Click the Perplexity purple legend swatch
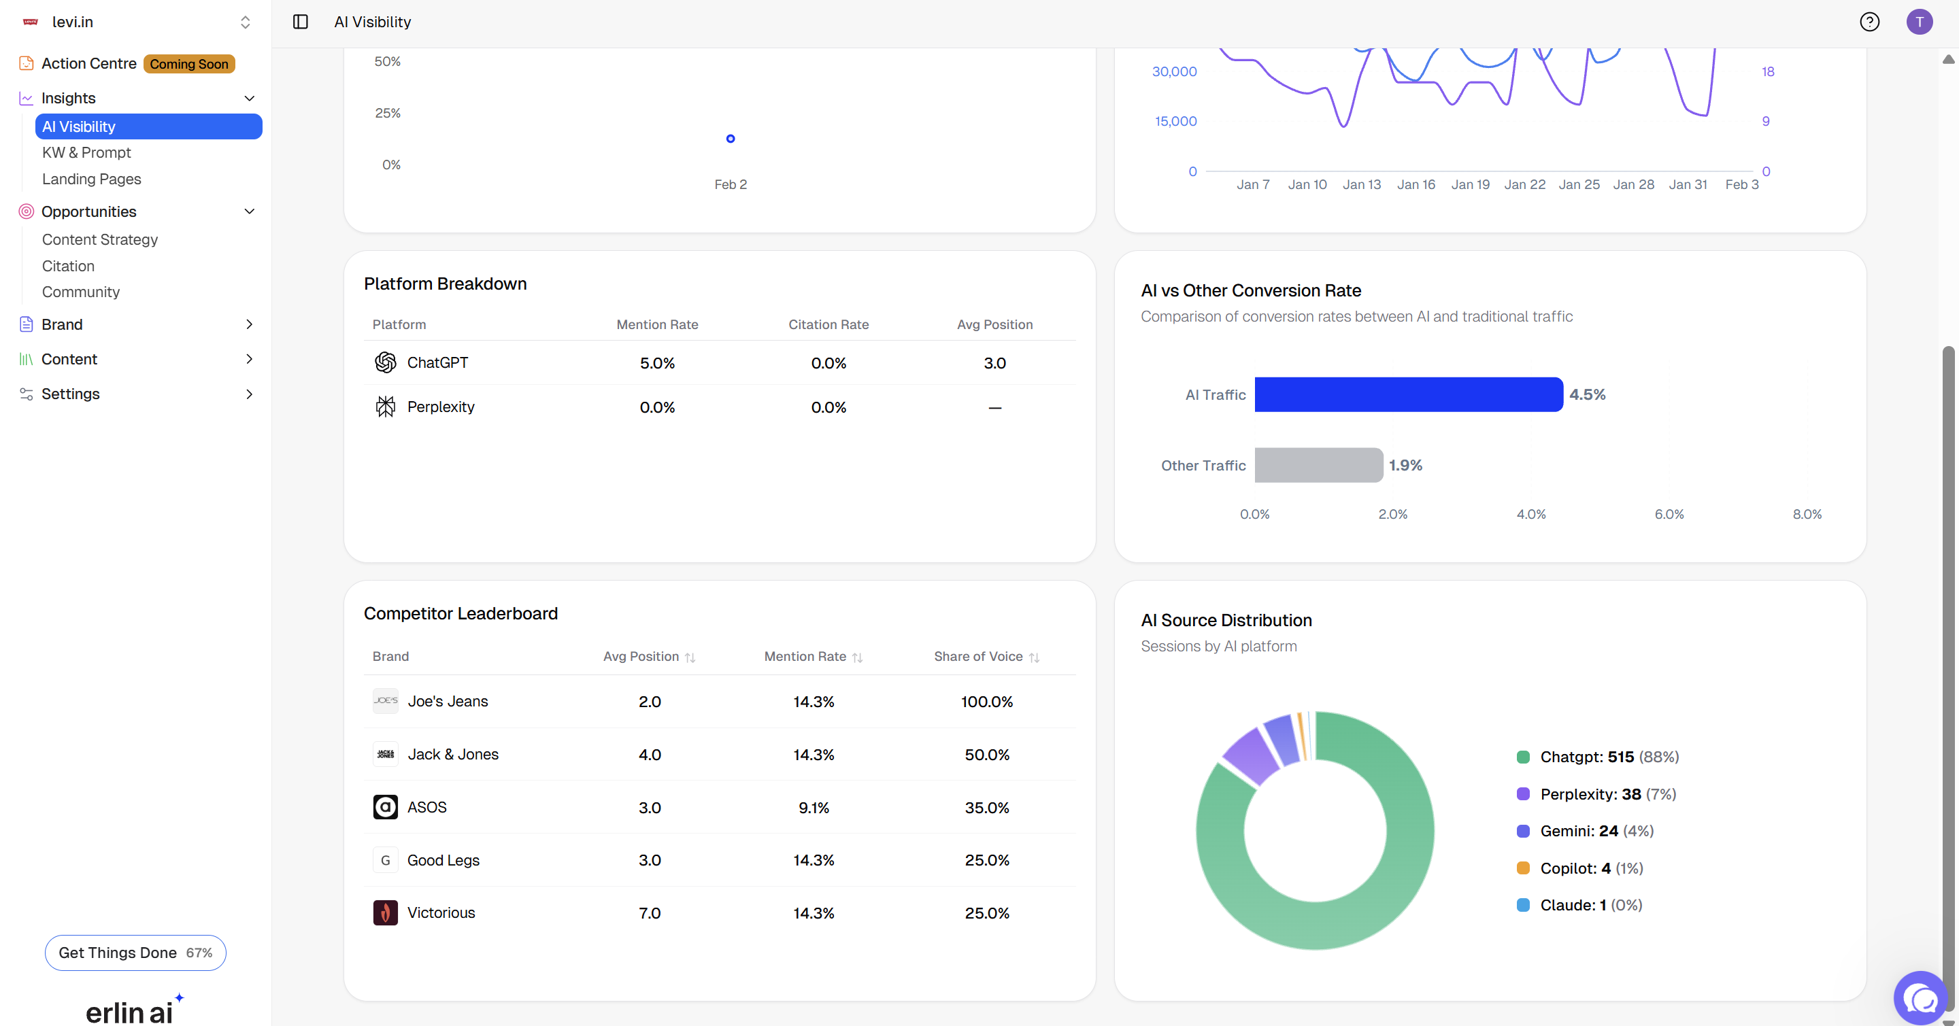 point(1523,794)
